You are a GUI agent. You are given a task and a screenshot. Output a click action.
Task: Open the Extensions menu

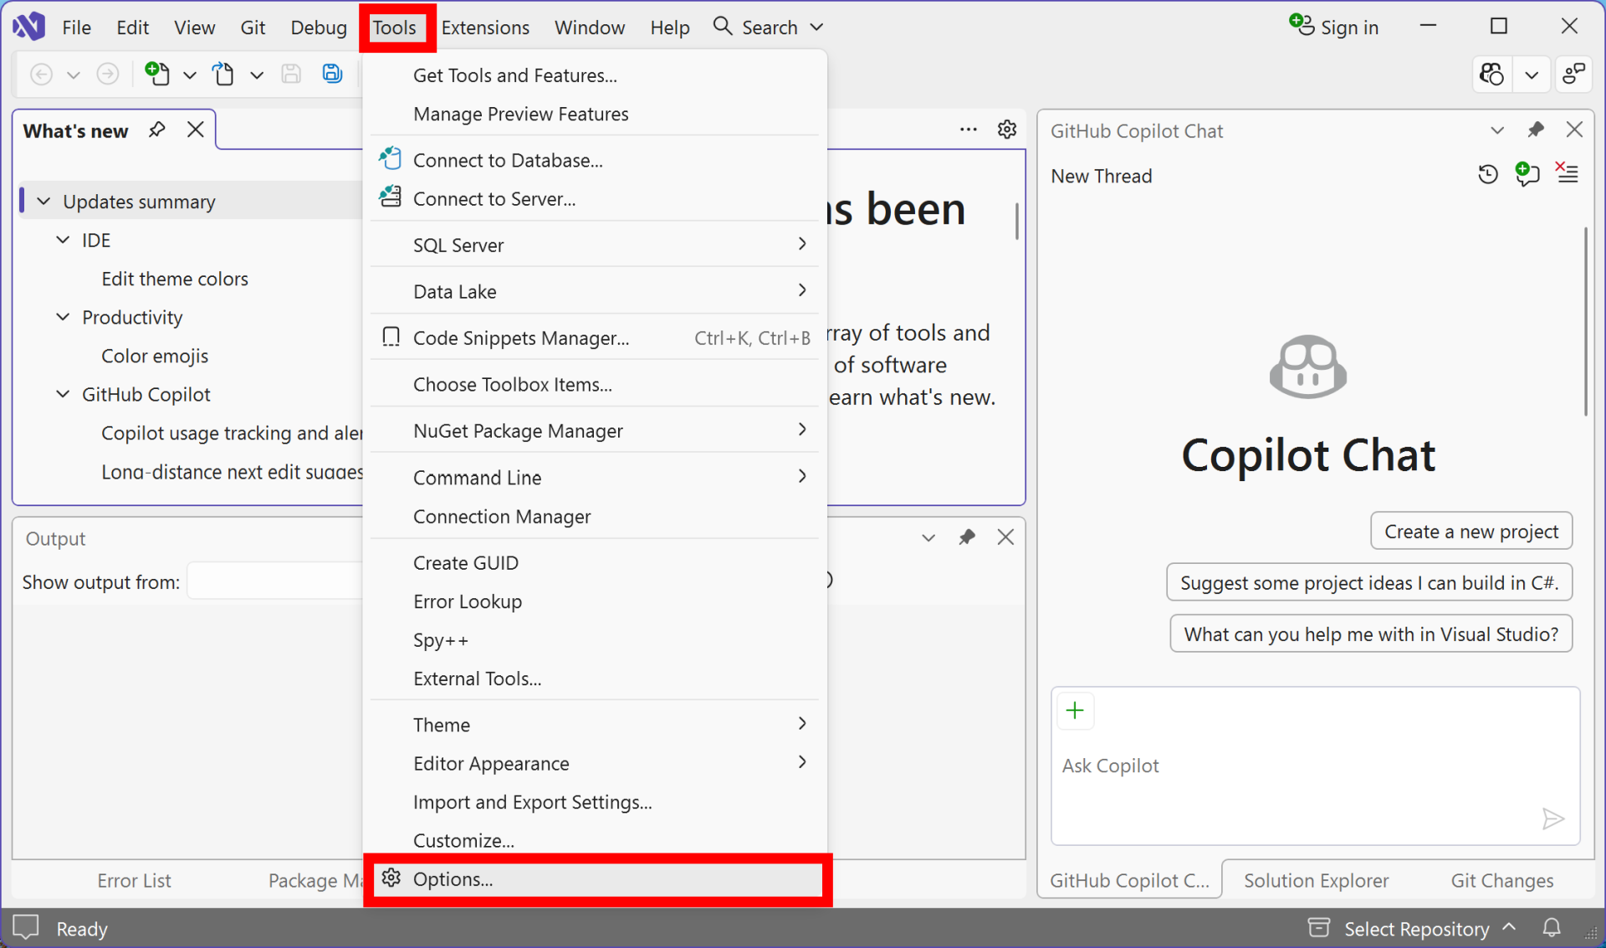[x=485, y=27]
